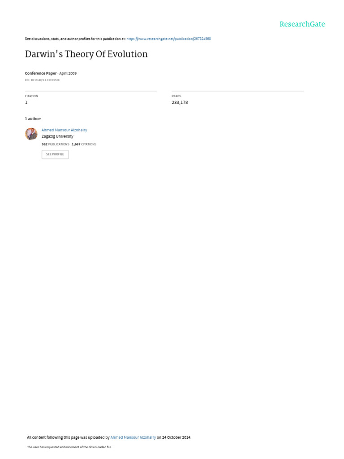Click the enhancement request notice text
The height and width of the screenshot is (459, 344).
point(69,447)
